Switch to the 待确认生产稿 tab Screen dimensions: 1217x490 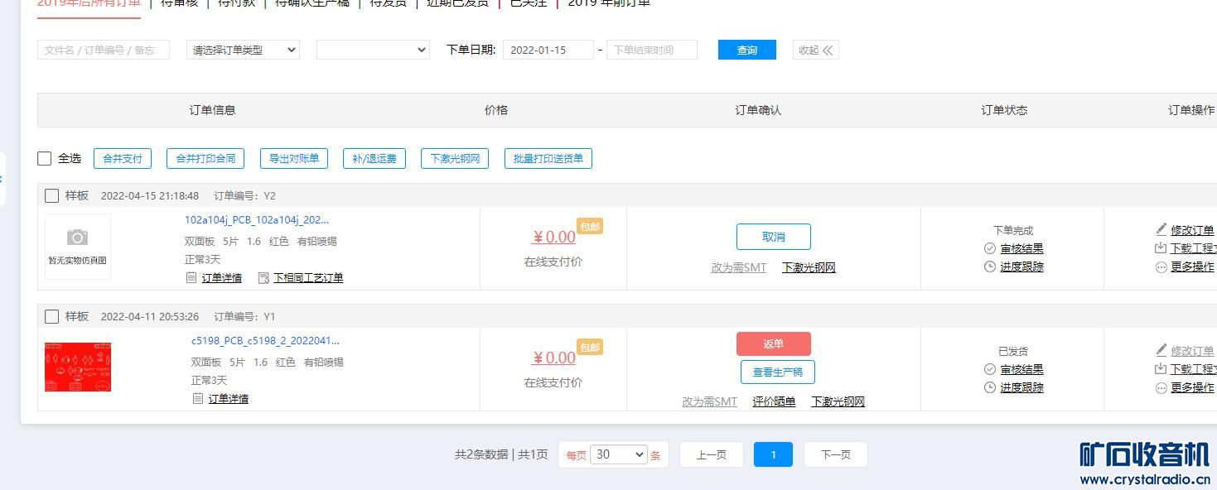(x=311, y=3)
